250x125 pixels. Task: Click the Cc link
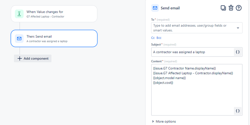(x=153, y=38)
